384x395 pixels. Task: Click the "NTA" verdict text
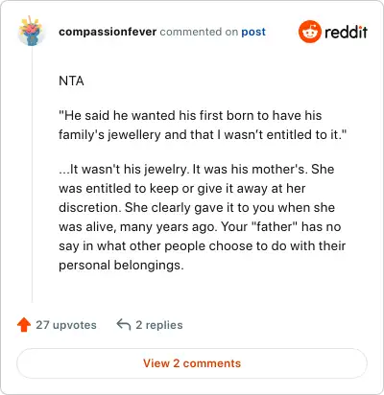pyautogui.click(x=71, y=81)
